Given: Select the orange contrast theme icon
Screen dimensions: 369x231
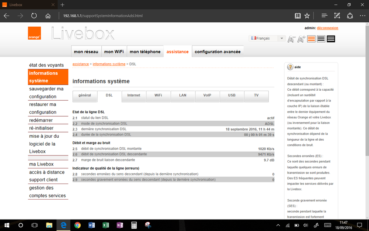Looking at the screenshot, I should [311, 39].
